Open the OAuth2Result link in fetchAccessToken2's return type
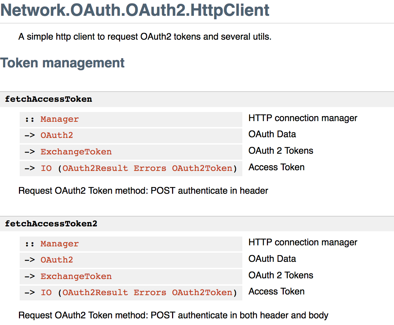Viewport: 394px width, 325px height. [x=95, y=293]
